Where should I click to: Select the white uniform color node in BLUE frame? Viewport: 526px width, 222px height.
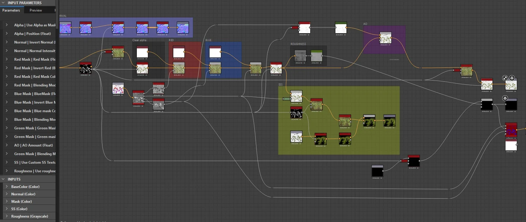click(x=215, y=52)
